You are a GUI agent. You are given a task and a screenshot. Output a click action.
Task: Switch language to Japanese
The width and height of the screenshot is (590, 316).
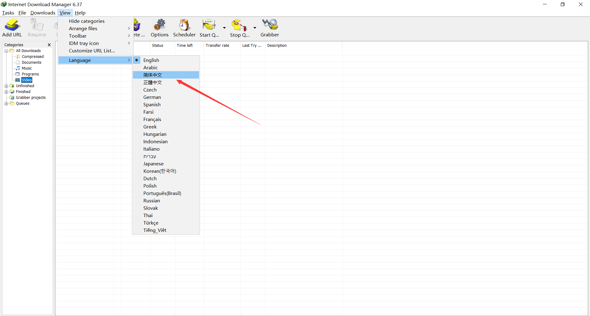166,164
